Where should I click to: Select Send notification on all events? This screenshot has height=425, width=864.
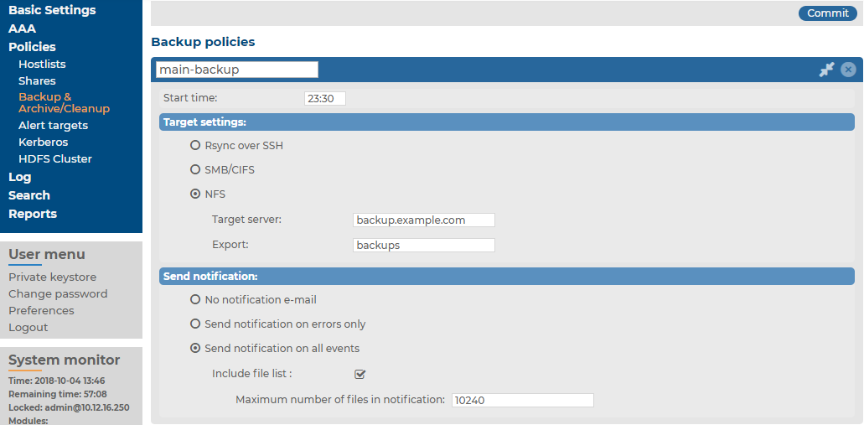tap(195, 348)
